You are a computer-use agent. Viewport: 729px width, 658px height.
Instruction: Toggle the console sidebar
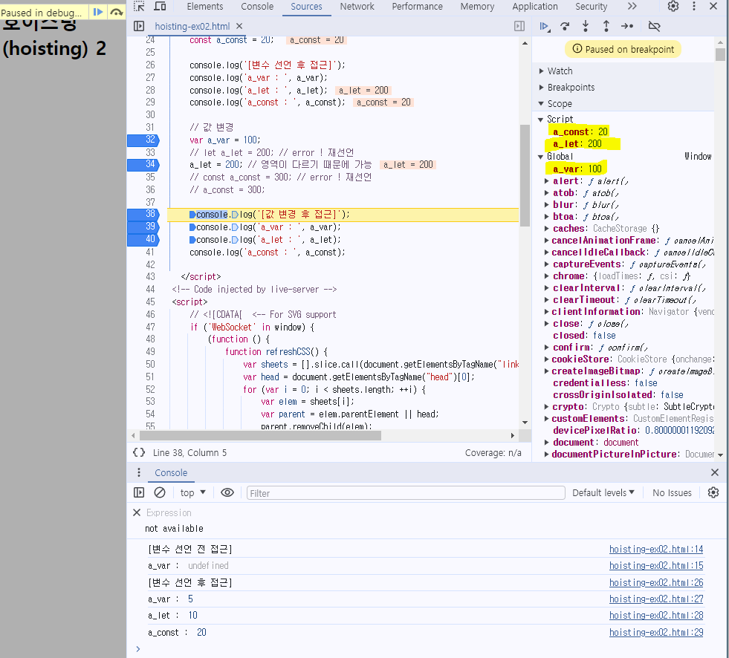[x=138, y=492]
